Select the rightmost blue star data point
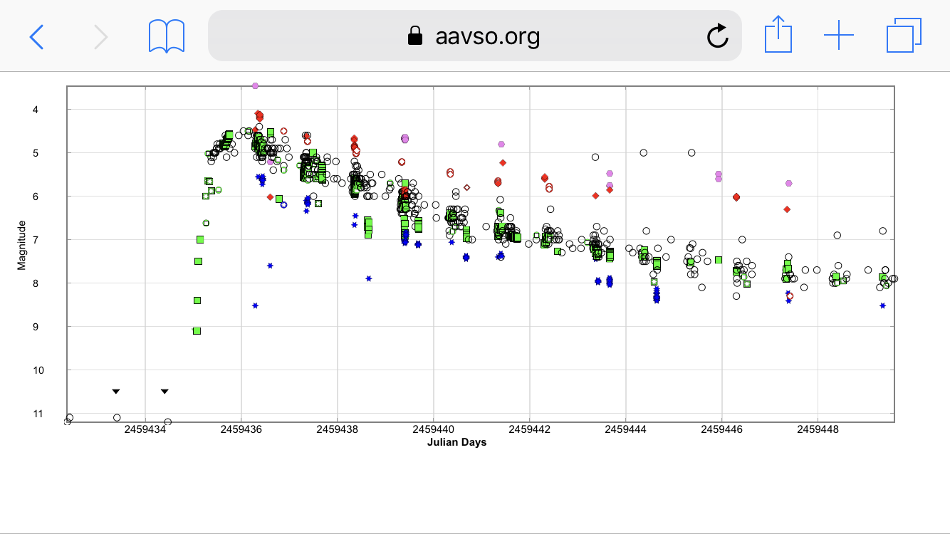This screenshot has width=950, height=534. 882,305
